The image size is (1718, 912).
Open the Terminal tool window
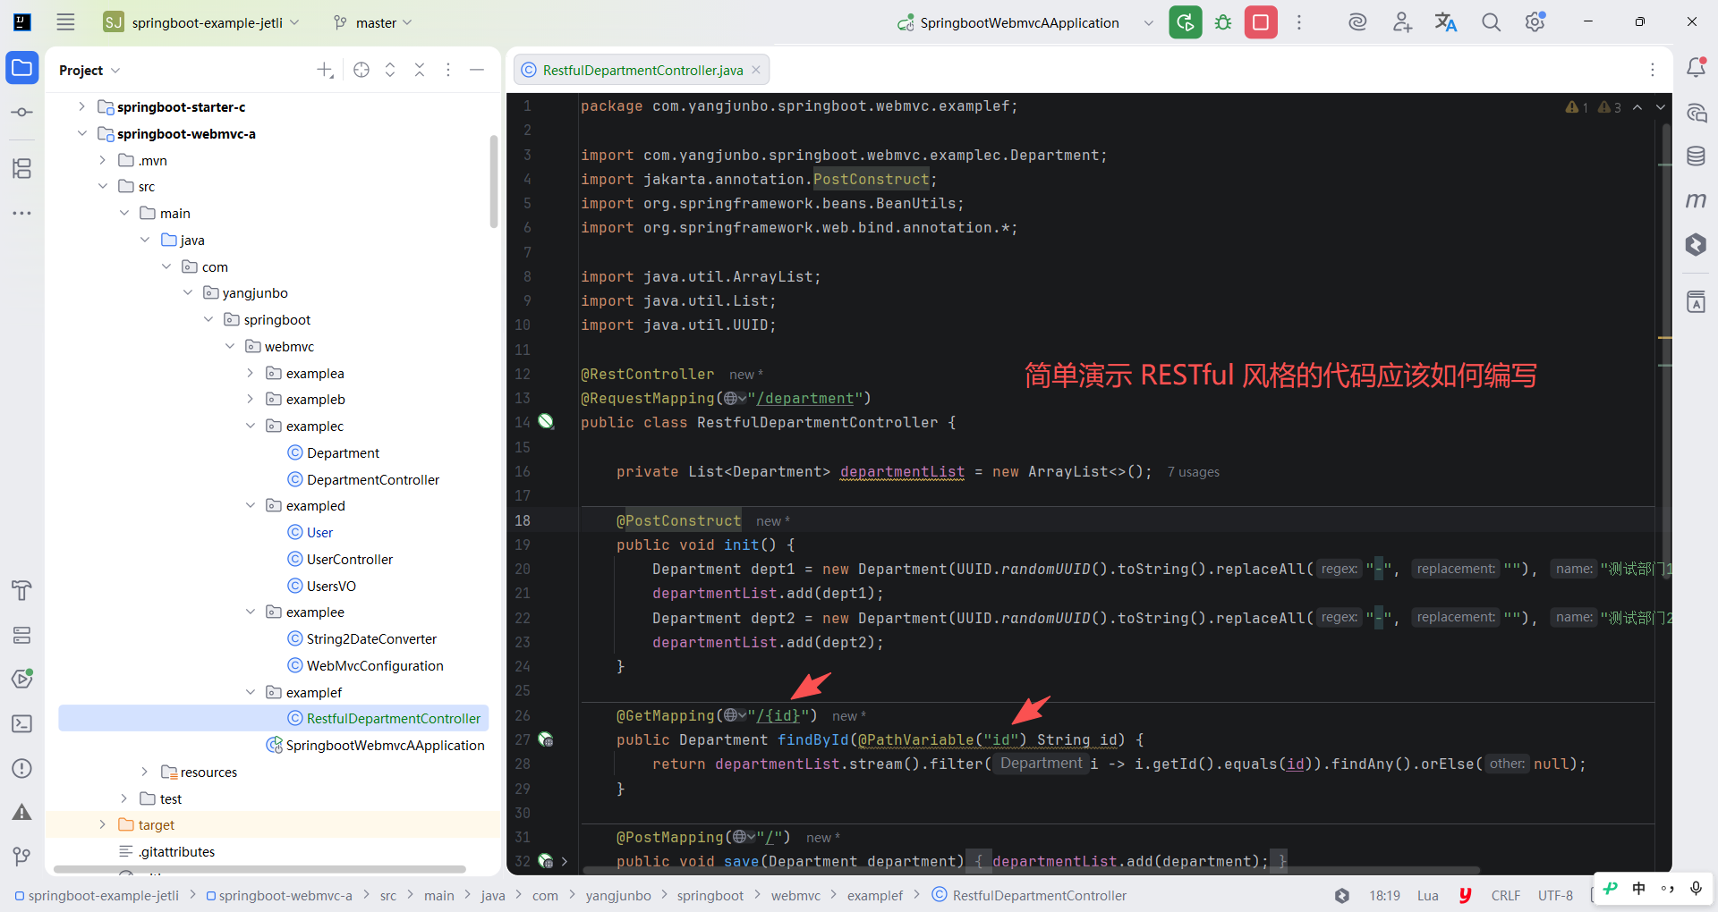tap(22, 723)
